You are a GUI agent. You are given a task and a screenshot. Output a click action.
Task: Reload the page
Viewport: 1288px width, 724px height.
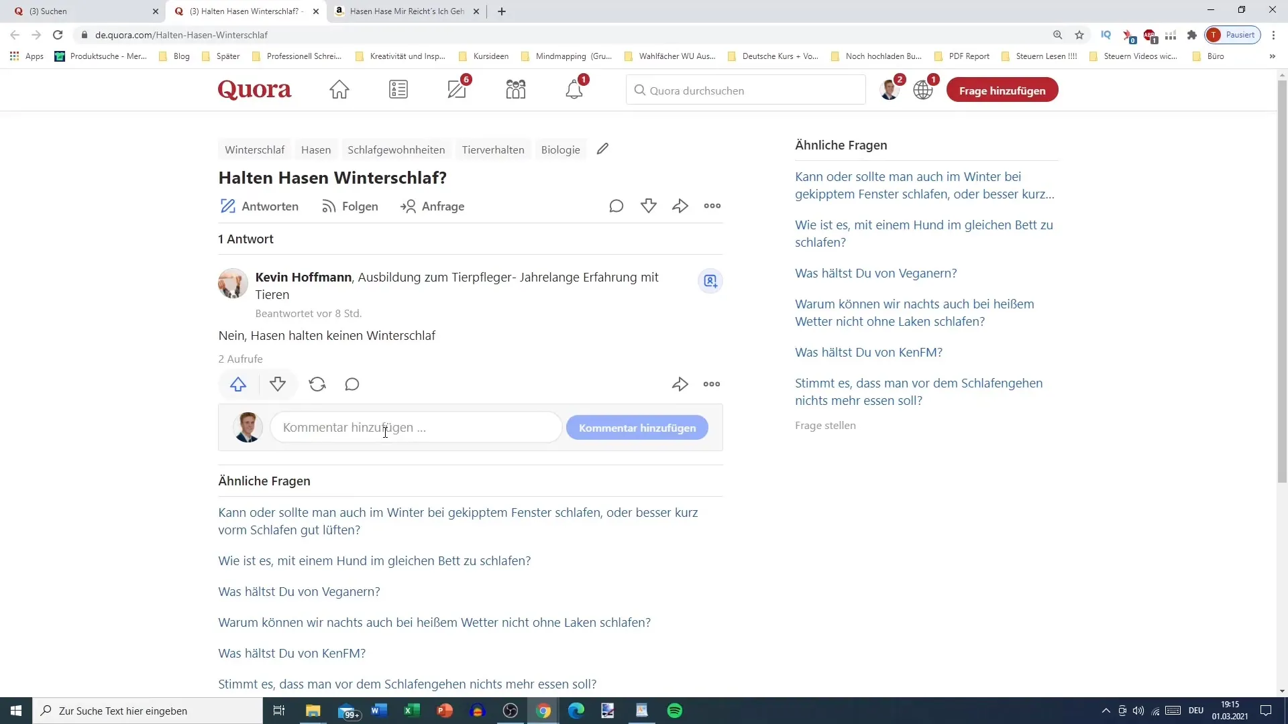(x=58, y=35)
